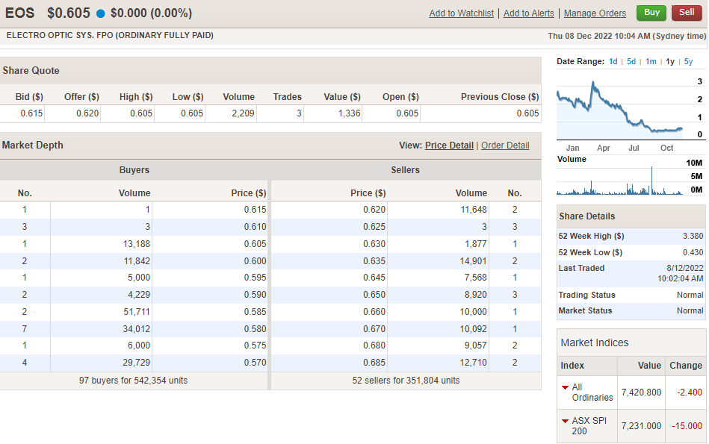Screen dimensions: 709x444
Task: Click the Bid value 0.615
Action: [x=31, y=113]
